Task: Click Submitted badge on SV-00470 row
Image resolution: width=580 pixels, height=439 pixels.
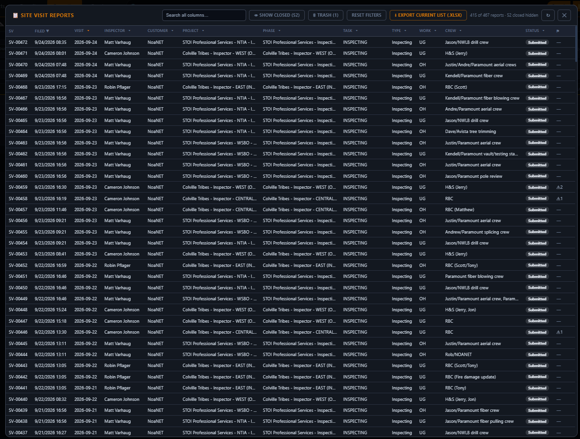Action: (x=537, y=65)
